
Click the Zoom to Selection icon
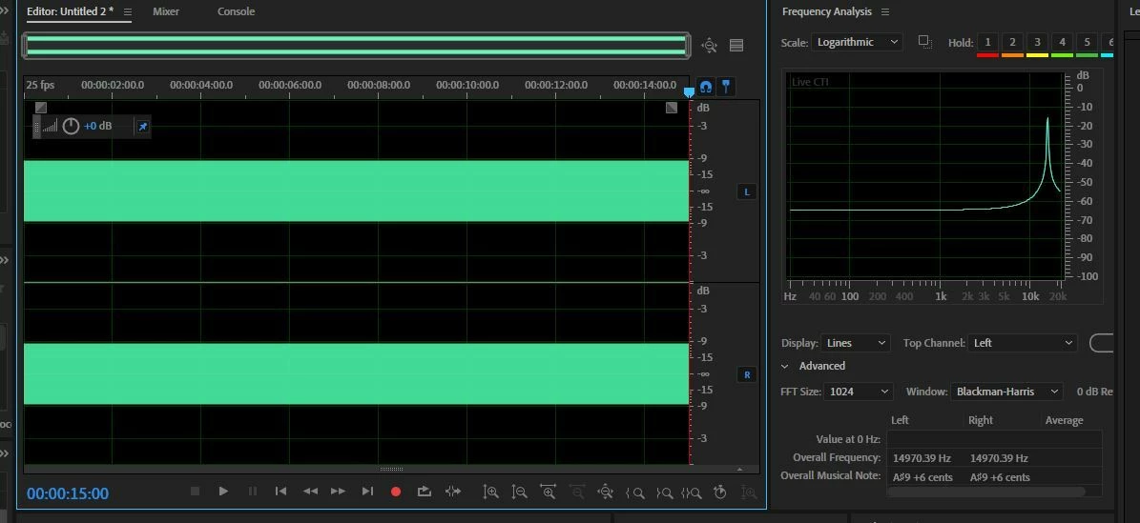692,493
